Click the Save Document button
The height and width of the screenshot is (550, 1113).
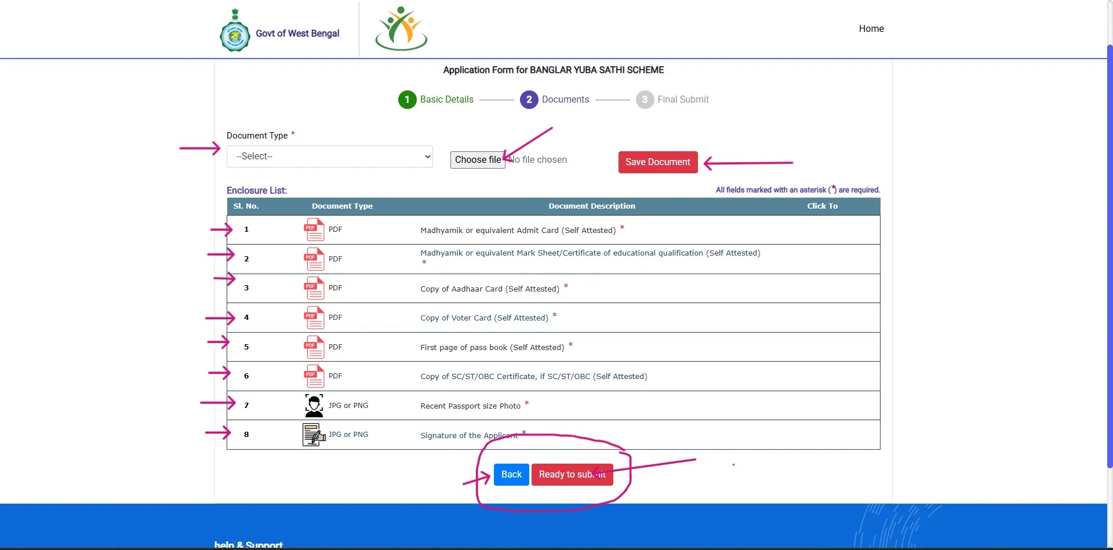657,162
